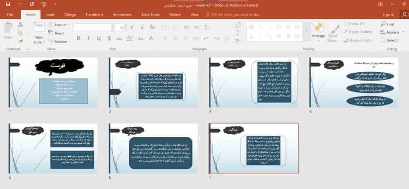Open the Section dropdown
The image size is (409, 189).
pos(59,42)
